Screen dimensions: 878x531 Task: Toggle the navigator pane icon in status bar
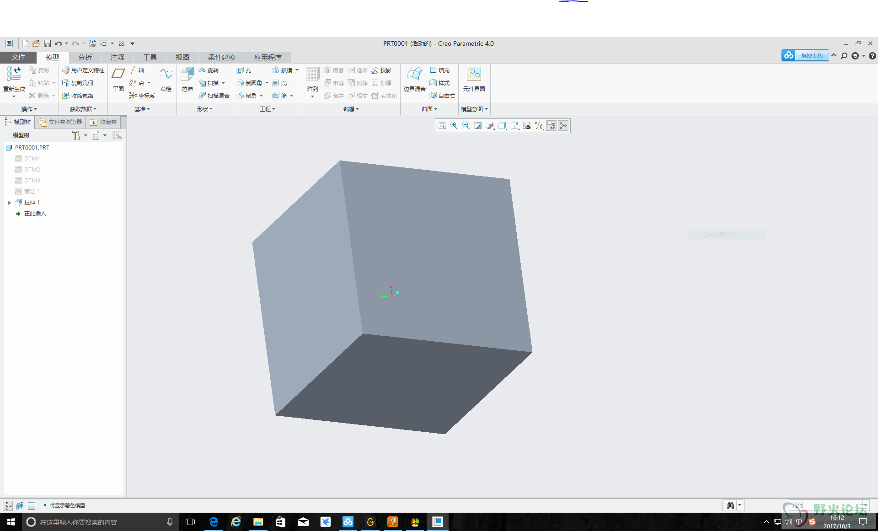8,505
